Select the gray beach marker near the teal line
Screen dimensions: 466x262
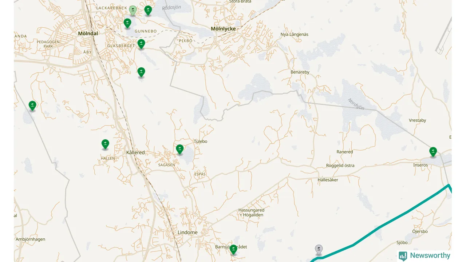[319, 249]
